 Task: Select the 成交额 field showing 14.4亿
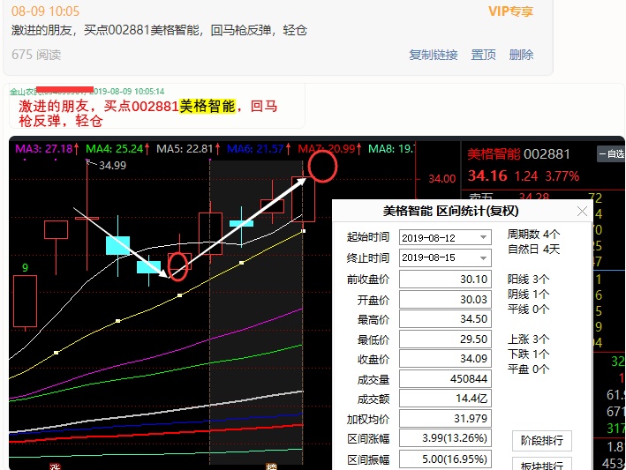[x=445, y=399]
